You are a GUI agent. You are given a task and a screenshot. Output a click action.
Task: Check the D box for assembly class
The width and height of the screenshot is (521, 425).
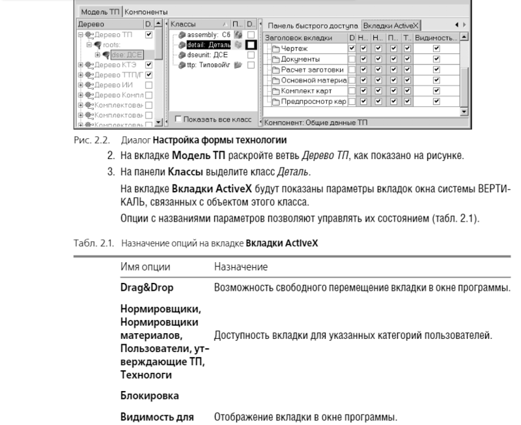click(251, 35)
